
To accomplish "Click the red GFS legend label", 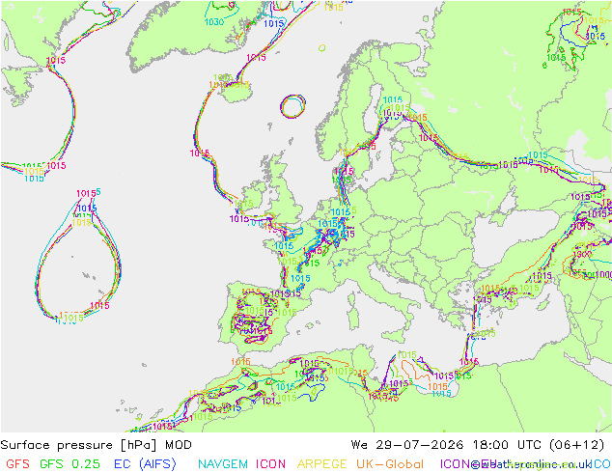I will click(x=17, y=463).
